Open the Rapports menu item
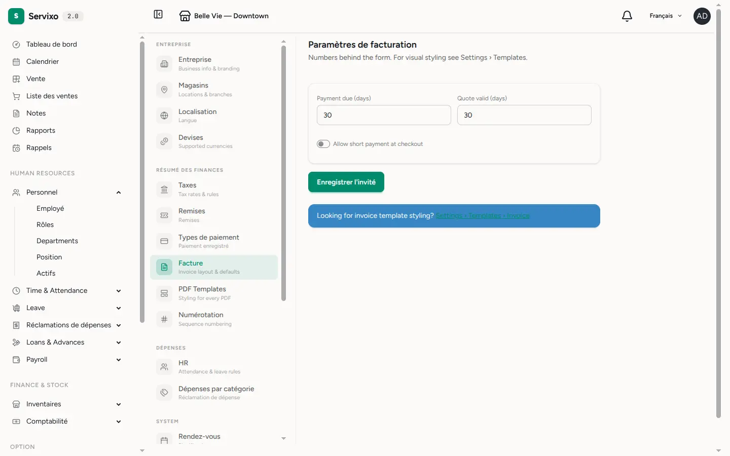The image size is (730, 456). 41,131
